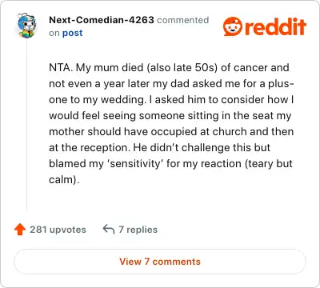Collapse comment via vertical thread line
The height and width of the screenshot is (288, 320).
point(27,126)
